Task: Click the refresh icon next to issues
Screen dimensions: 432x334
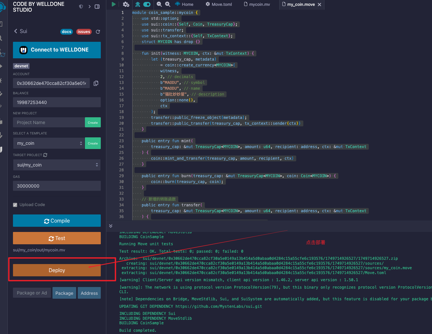Action: [98, 32]
